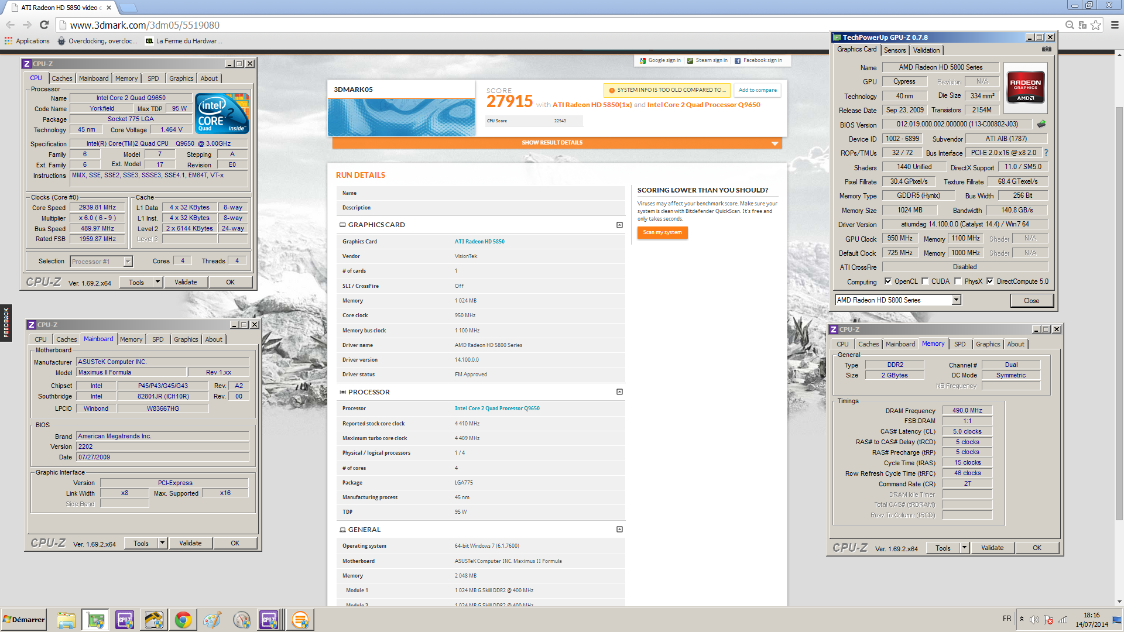Click the browser forward arrow

click(27, 25)
